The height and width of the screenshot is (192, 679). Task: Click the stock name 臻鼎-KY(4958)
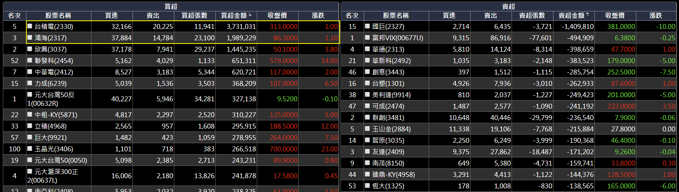[x=393, y=175]
